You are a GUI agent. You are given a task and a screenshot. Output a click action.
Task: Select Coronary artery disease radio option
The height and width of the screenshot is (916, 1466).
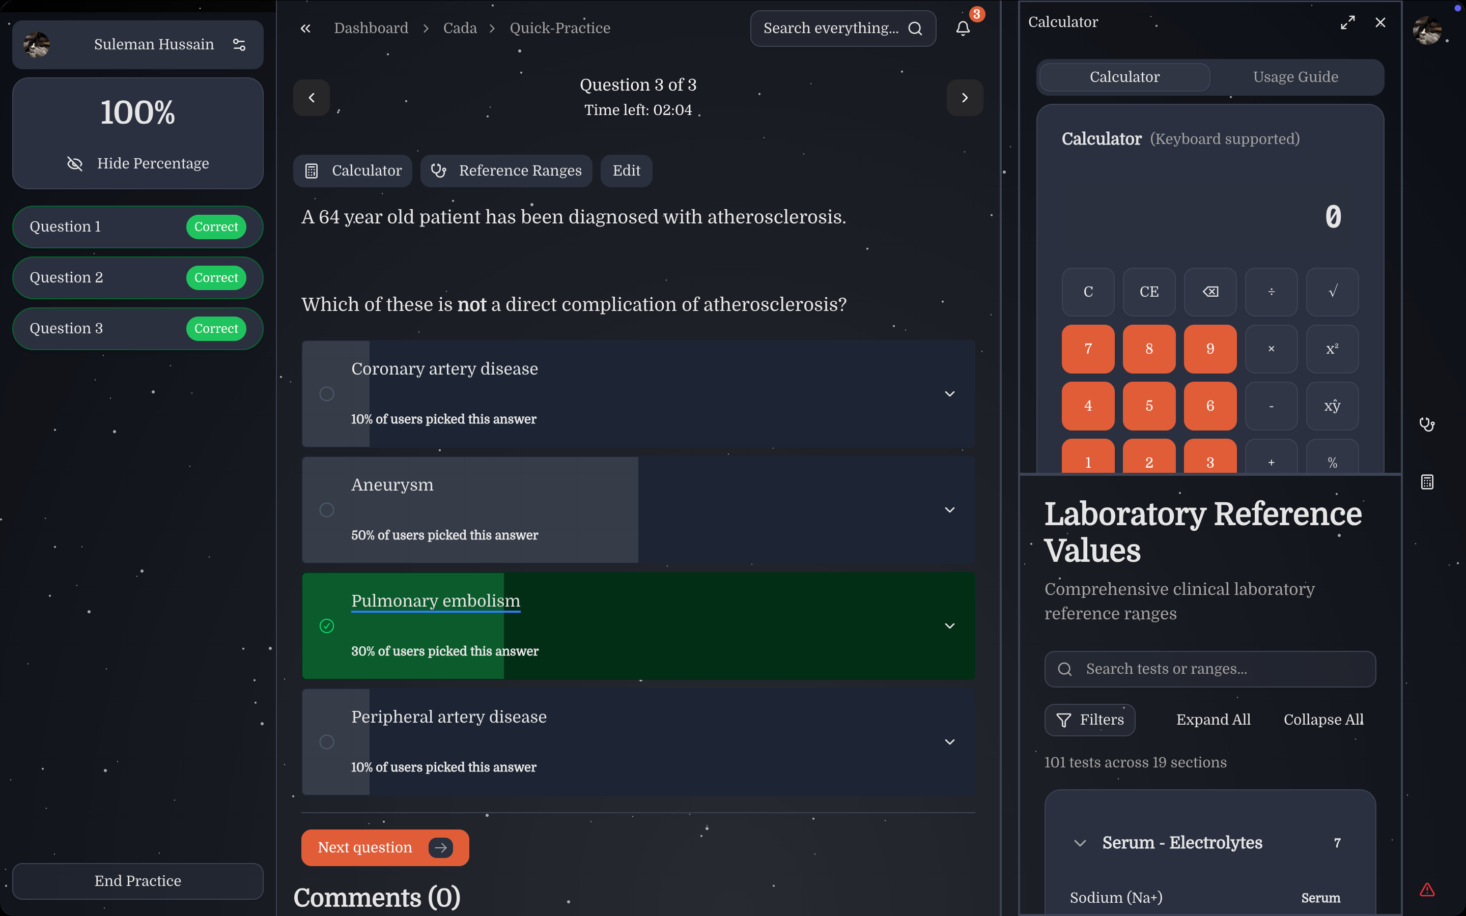point(326,394)
